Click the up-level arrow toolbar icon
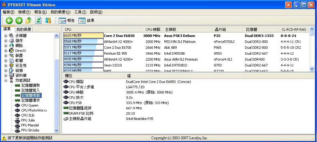 coord(29,21)
